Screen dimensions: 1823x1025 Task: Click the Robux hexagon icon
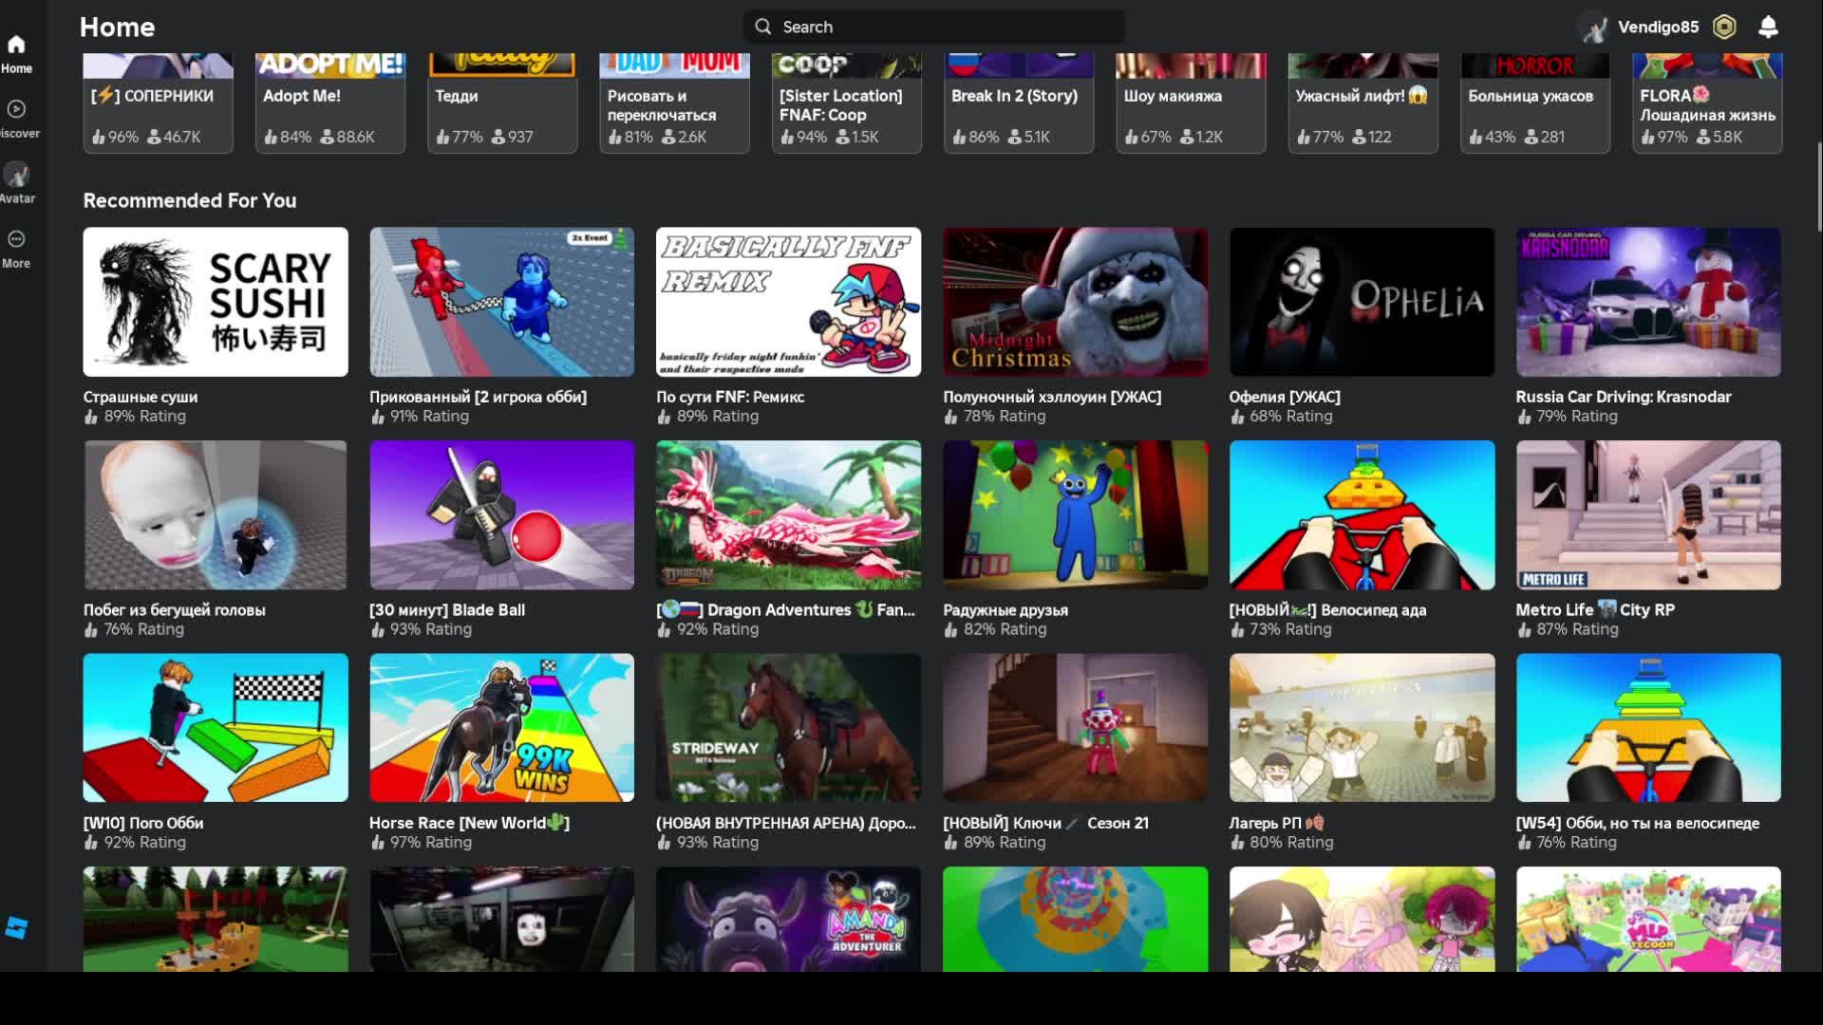(1724, 28)
